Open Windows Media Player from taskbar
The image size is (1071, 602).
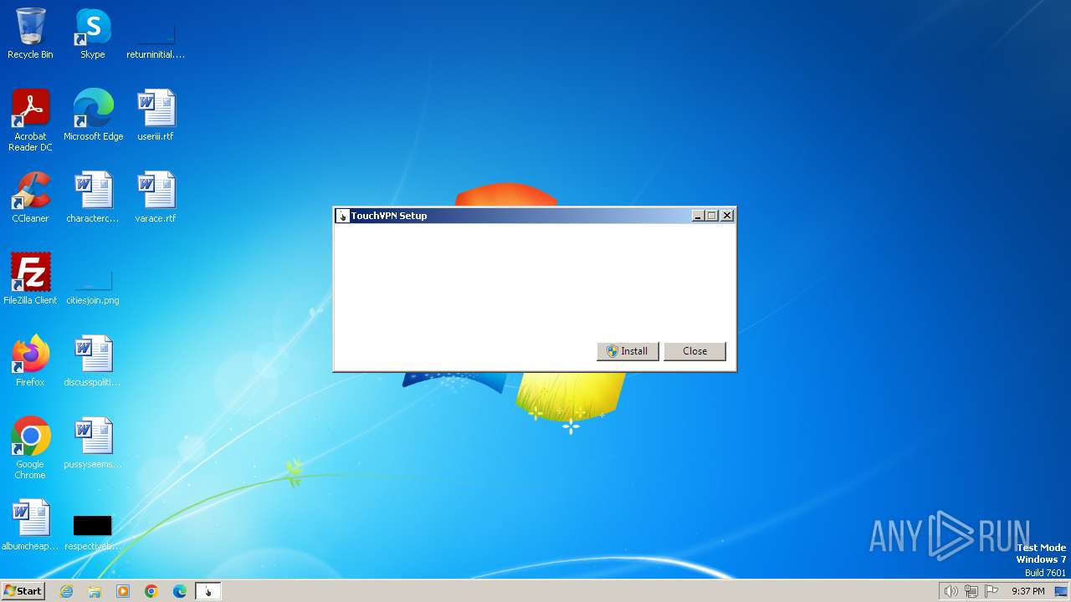pyautogui.click(x=123, y=591)
